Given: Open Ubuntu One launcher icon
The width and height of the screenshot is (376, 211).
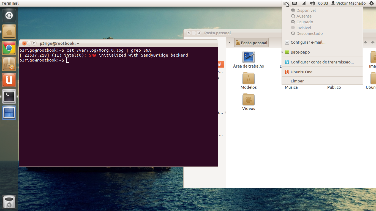Looking at the screenshot, I should 9,80.
